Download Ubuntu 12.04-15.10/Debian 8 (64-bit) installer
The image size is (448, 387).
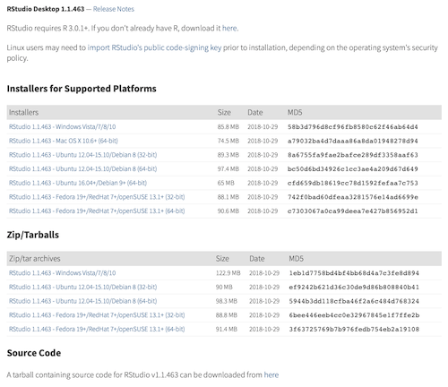[82, 169]
